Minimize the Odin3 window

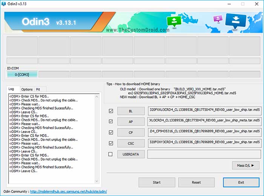[x=229, y=4]
